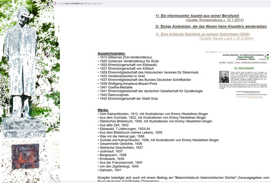Open link 'Ein interessanter Aspekt aus seiner Berufszeit'
The width and height of the screenshot is (276, 183).
point(197,16)
